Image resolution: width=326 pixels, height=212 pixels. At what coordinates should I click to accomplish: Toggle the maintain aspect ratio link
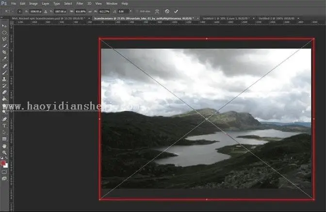90,12
